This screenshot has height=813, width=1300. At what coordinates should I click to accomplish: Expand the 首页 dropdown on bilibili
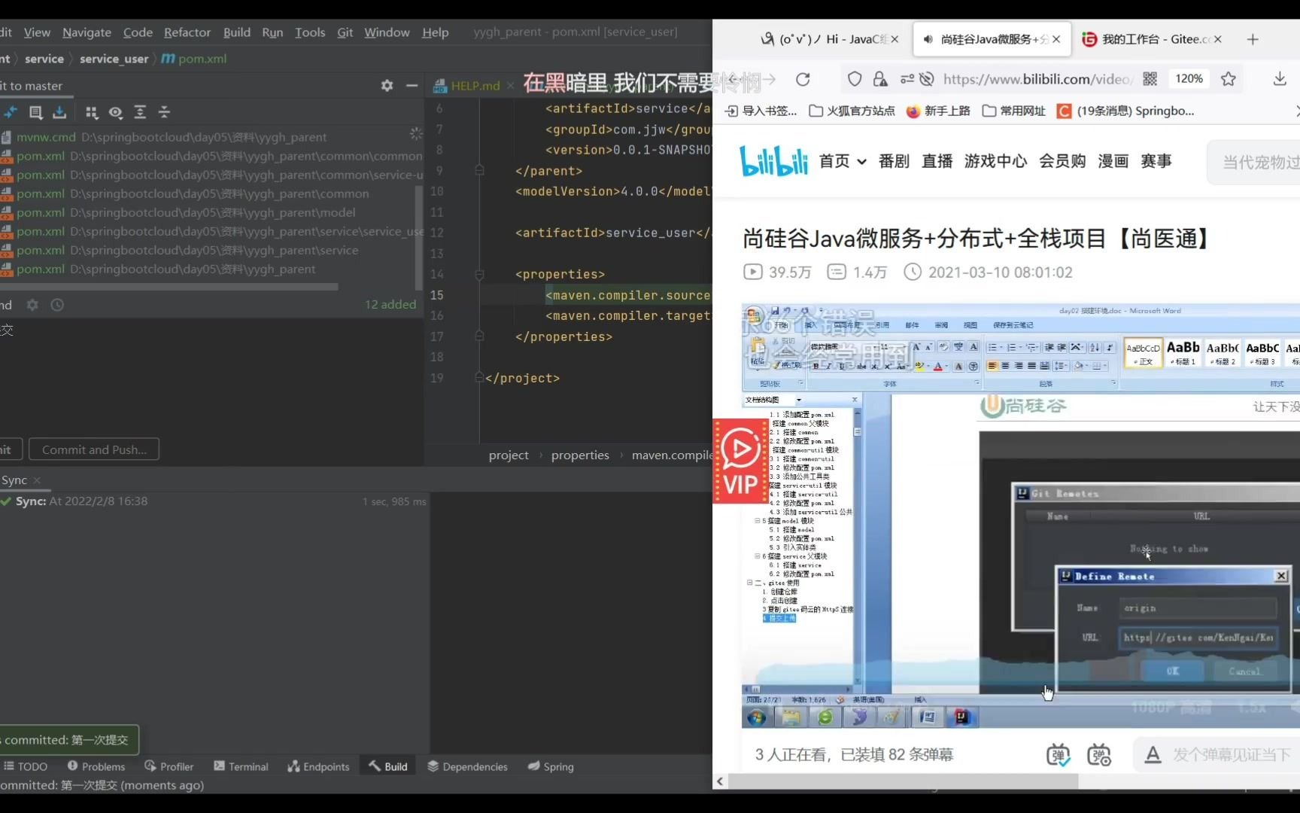click(843, 161)
